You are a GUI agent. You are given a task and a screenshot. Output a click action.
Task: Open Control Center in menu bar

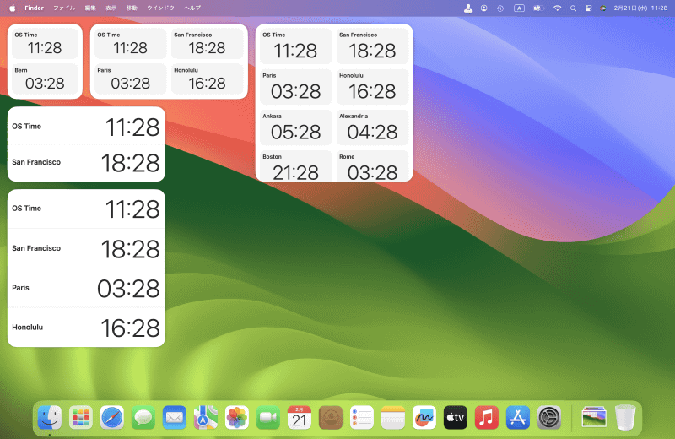[x=588, y=8]
